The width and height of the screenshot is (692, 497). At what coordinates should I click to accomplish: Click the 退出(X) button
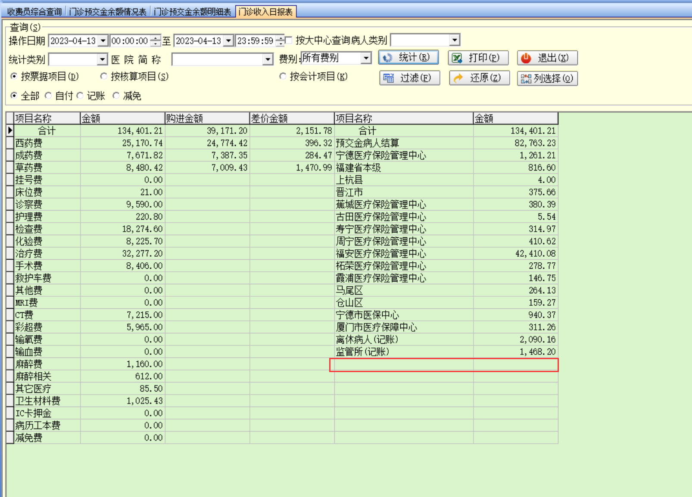point(547,58)
